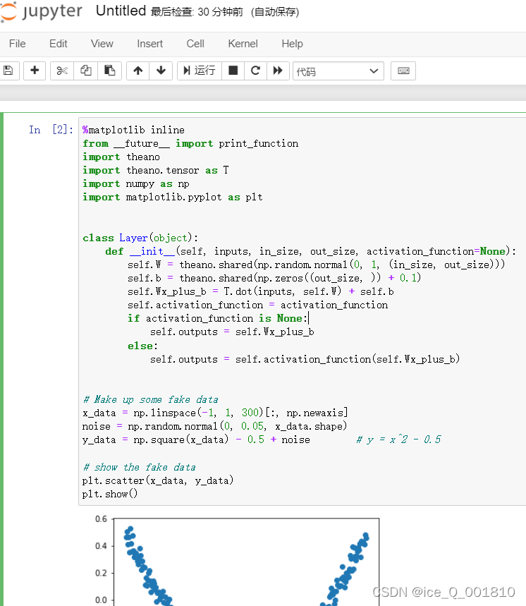Open the cell type 代码 dropdown
The width and height of the screenshot is (526, 606).
coord(338,71)
